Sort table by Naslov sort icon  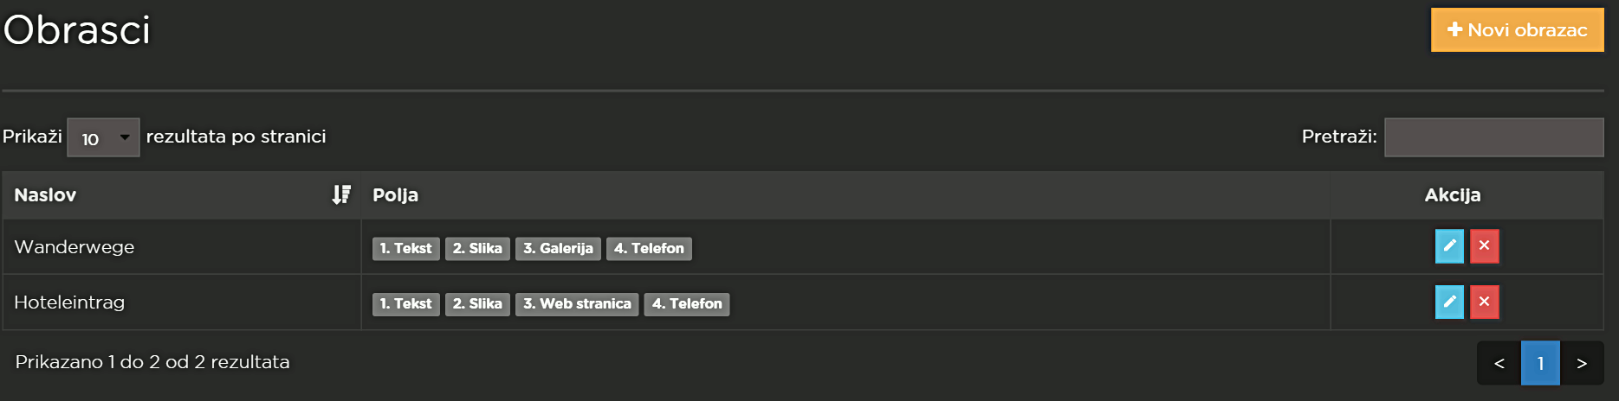(x=341, y=194)
